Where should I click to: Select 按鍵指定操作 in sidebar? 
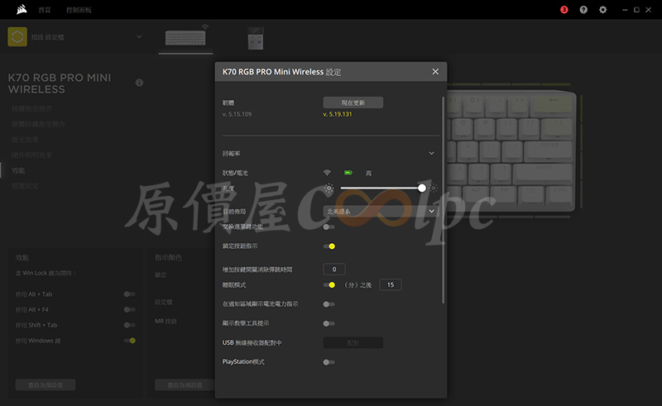[31, 108]
